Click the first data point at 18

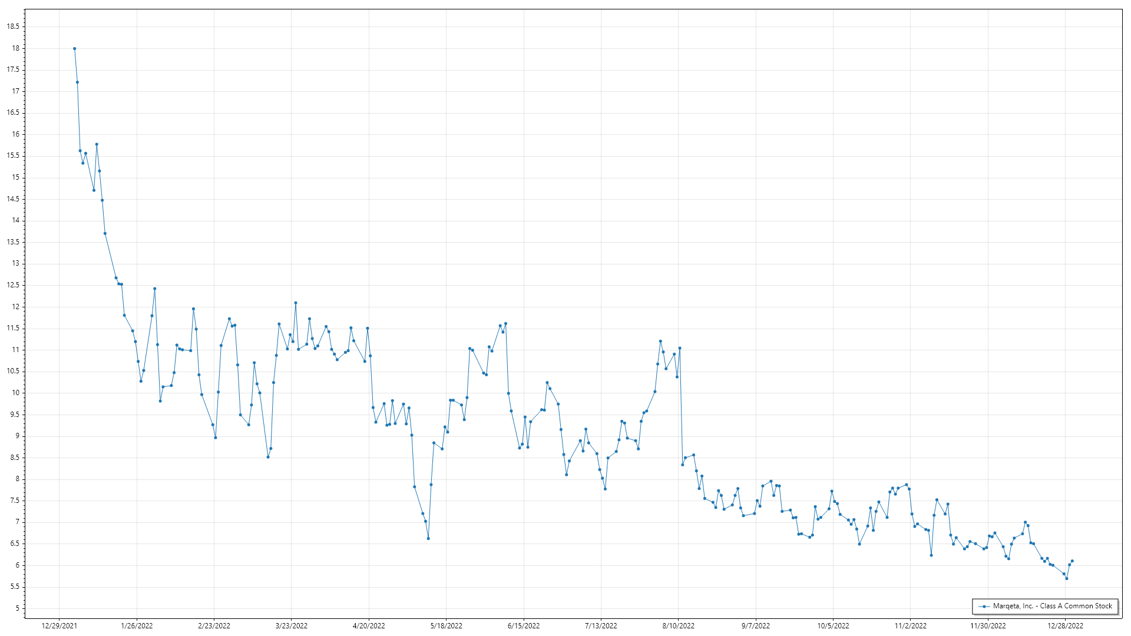pos(74,49)
